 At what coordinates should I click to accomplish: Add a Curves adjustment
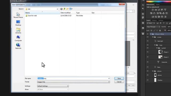pos(159,10)
